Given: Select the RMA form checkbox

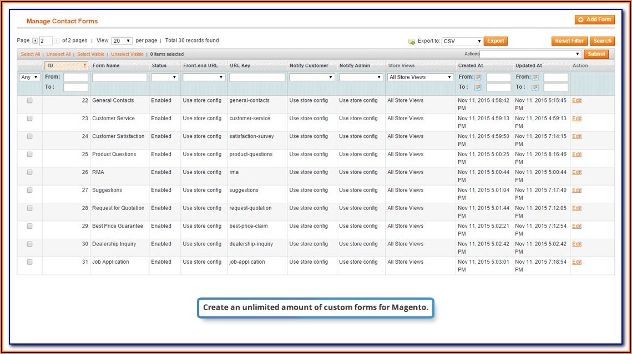Looking at the screenshot, I should click(29, 172).
